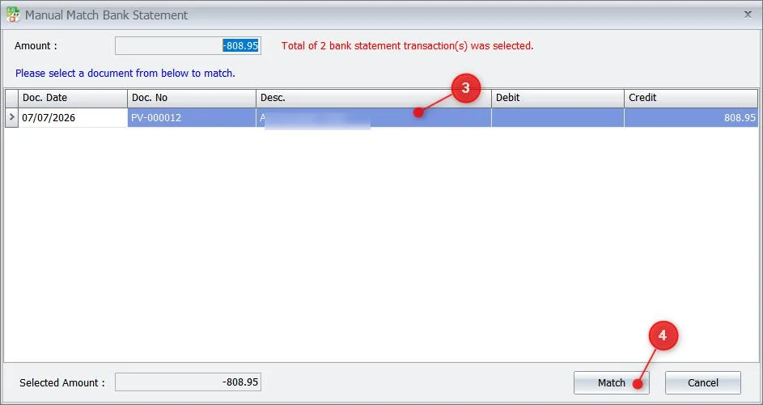The height and width of the screenshot is (405, 763).
Task: Select document PV-000012 cell
Action: click(x=192, y=118)
